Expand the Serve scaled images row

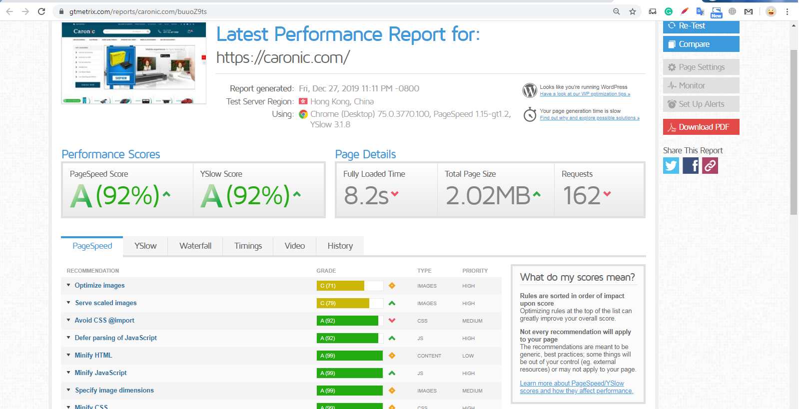[68, 303]
